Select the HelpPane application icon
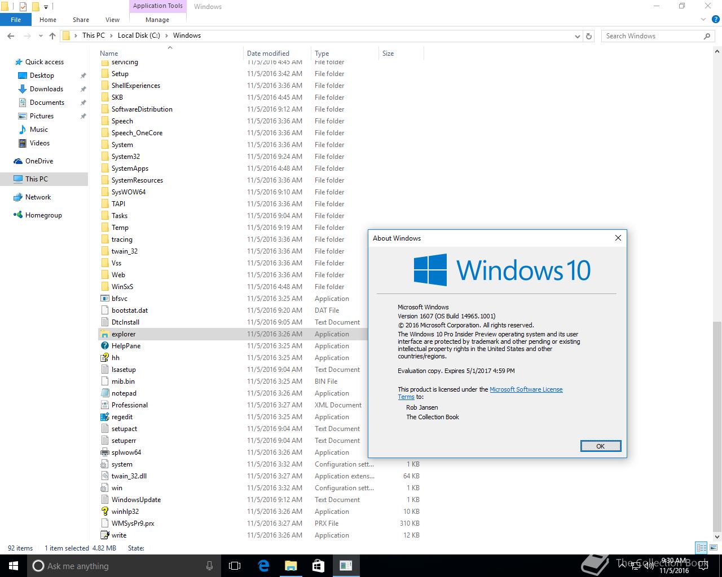Image resolution: width=722 pixels, height=577 pixels. click(x=104, y=346)
